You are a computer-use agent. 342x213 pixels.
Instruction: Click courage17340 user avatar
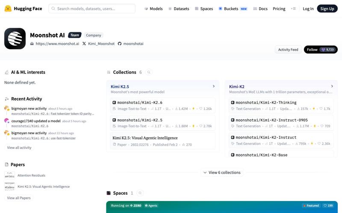[7, 121]
